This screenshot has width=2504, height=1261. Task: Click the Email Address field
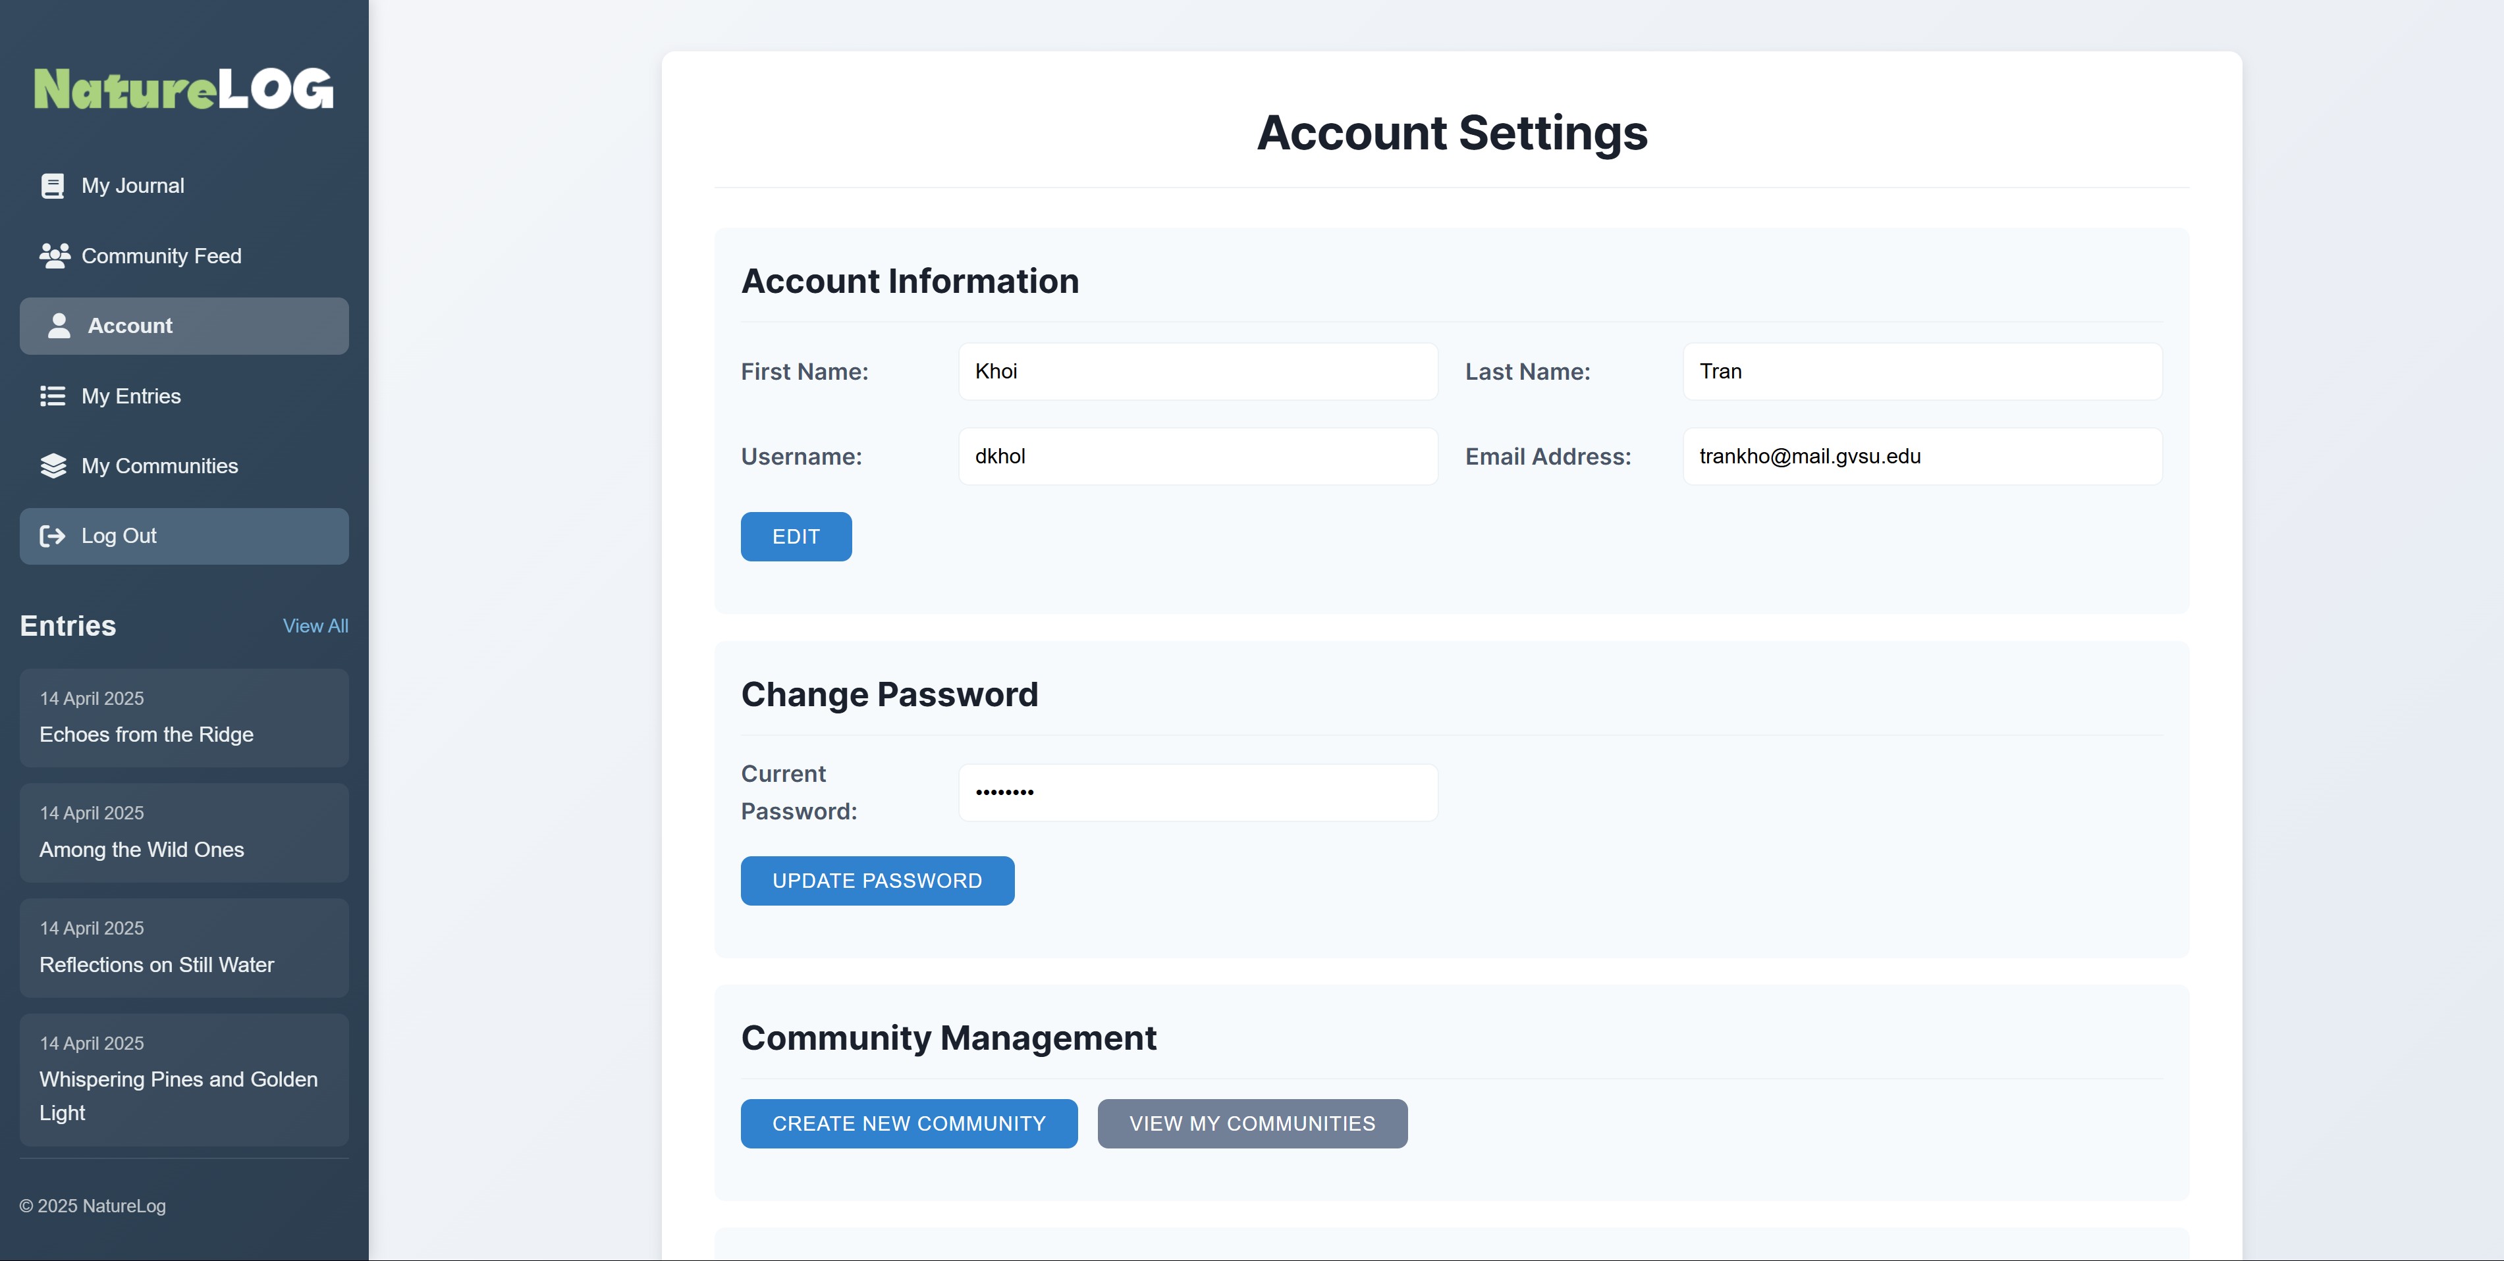tap(1922, 457)
